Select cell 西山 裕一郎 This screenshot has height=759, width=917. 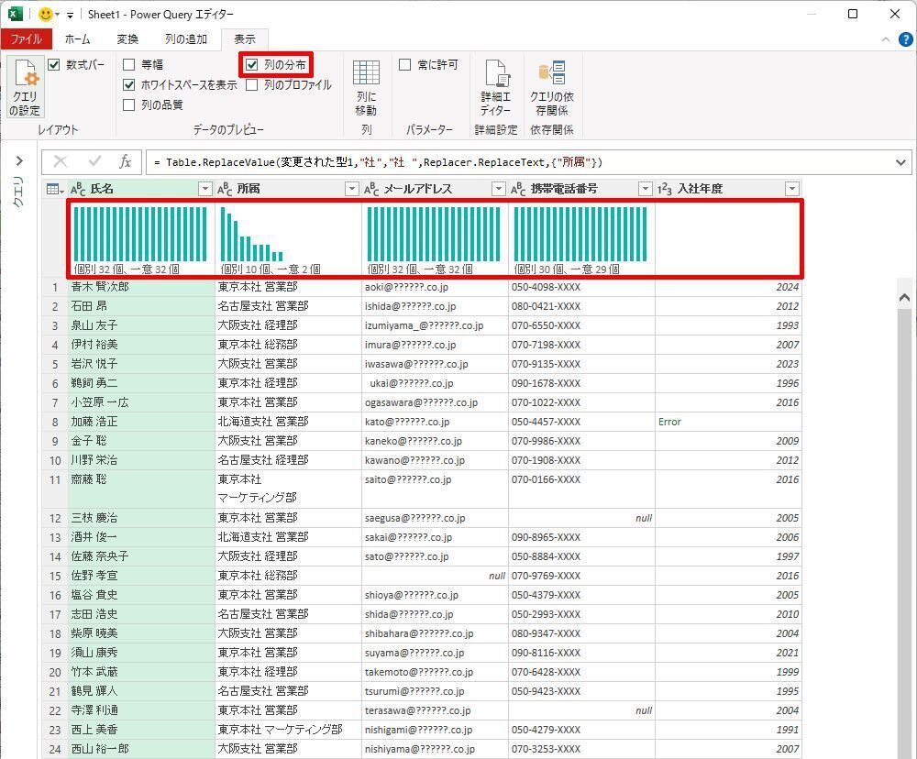(x=141, y=749)
